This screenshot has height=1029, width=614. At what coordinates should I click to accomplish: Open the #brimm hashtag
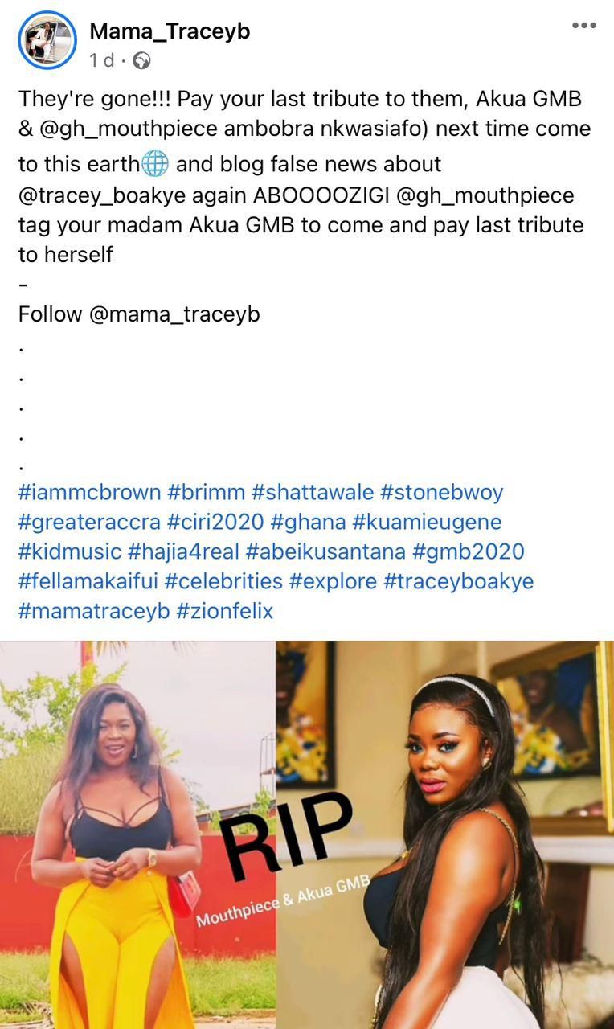207,492
